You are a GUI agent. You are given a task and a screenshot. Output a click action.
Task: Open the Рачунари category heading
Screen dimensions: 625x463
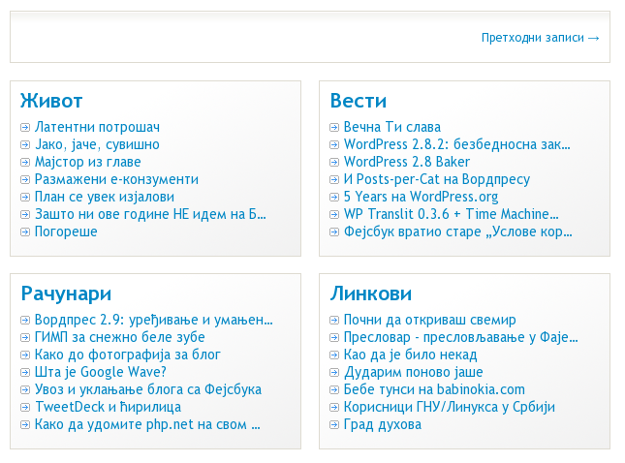(x=66, y=293)
